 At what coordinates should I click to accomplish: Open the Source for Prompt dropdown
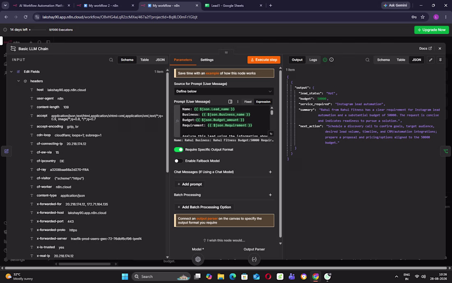tap(224, 91)
